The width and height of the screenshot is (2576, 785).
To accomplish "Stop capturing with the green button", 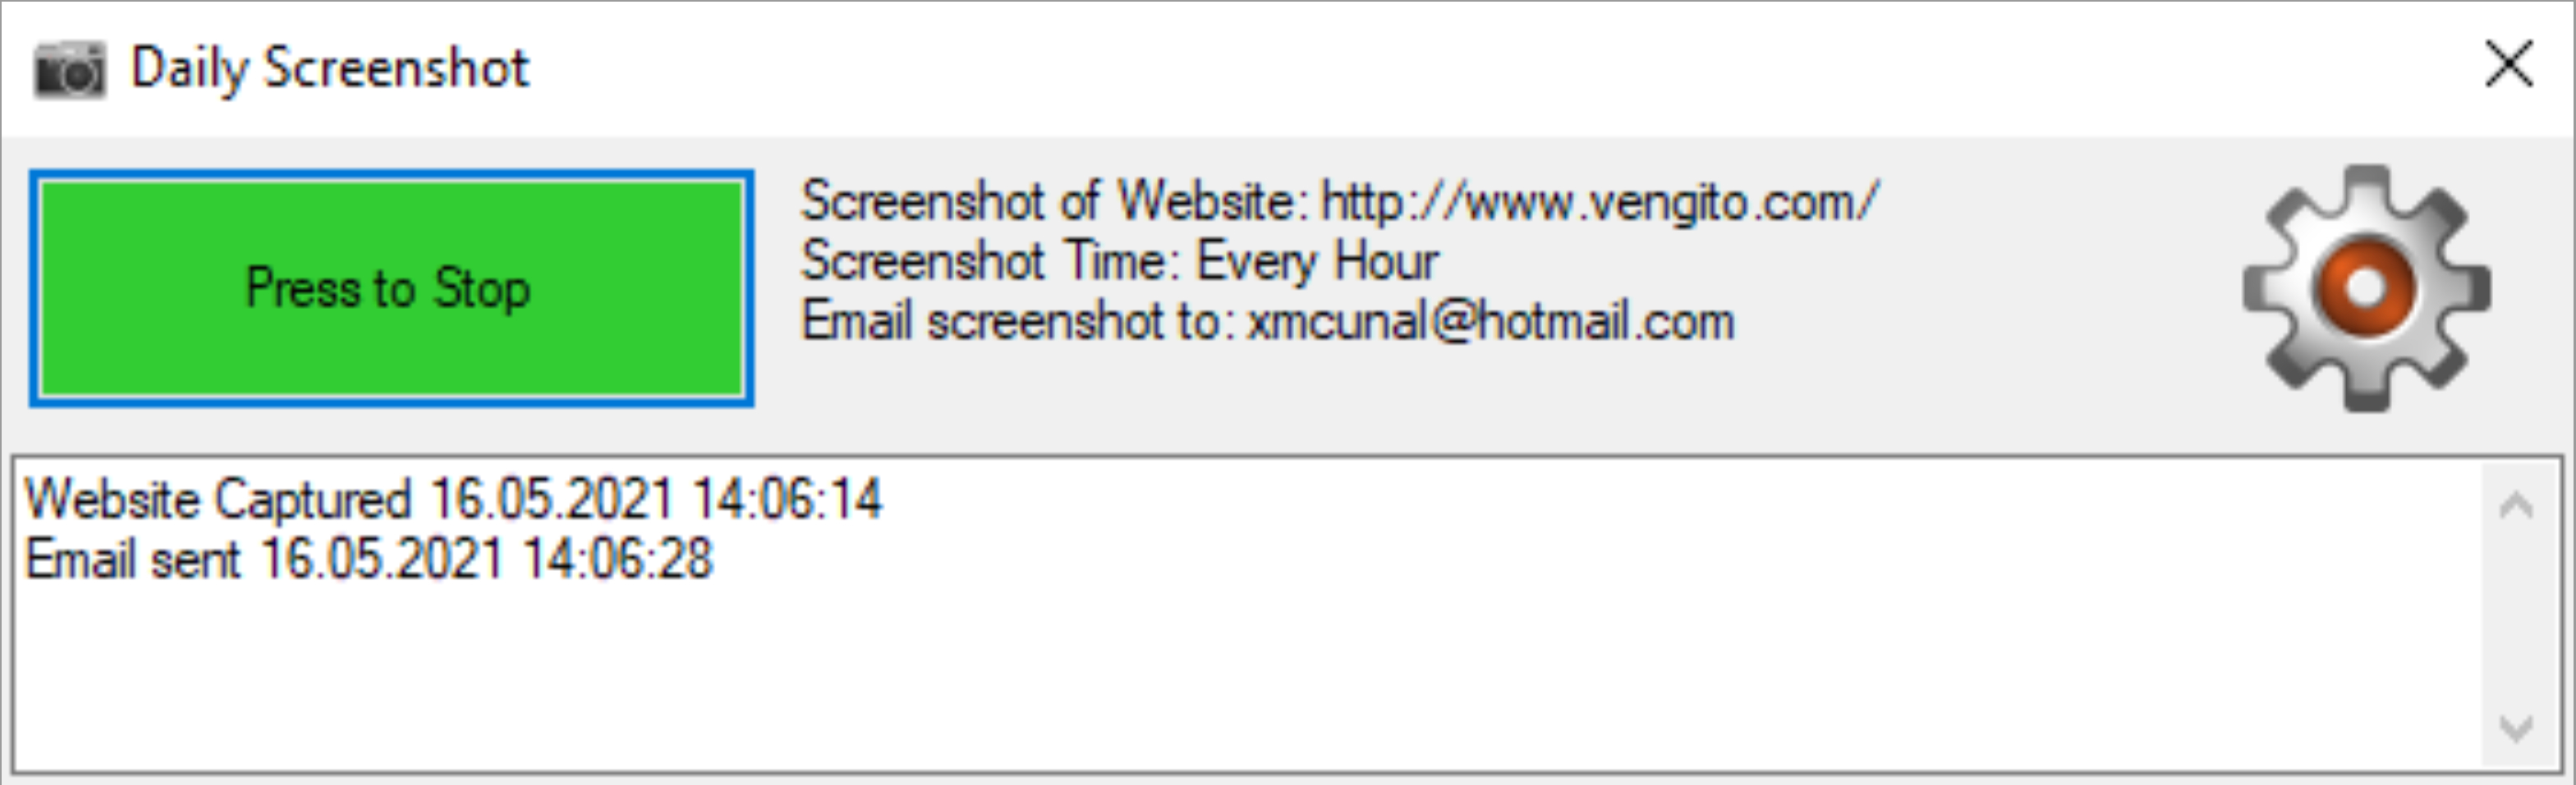I will [391, 288].
